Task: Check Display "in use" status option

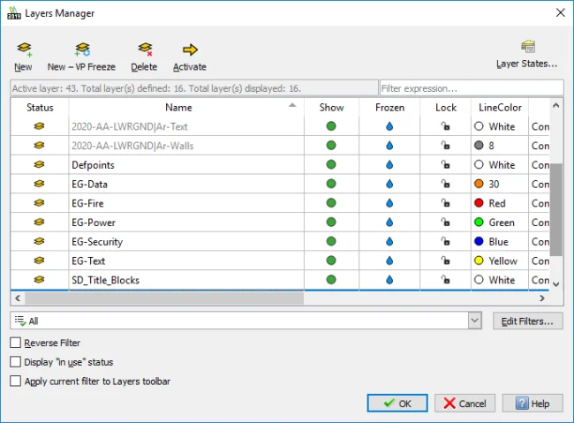Action: 15,362
